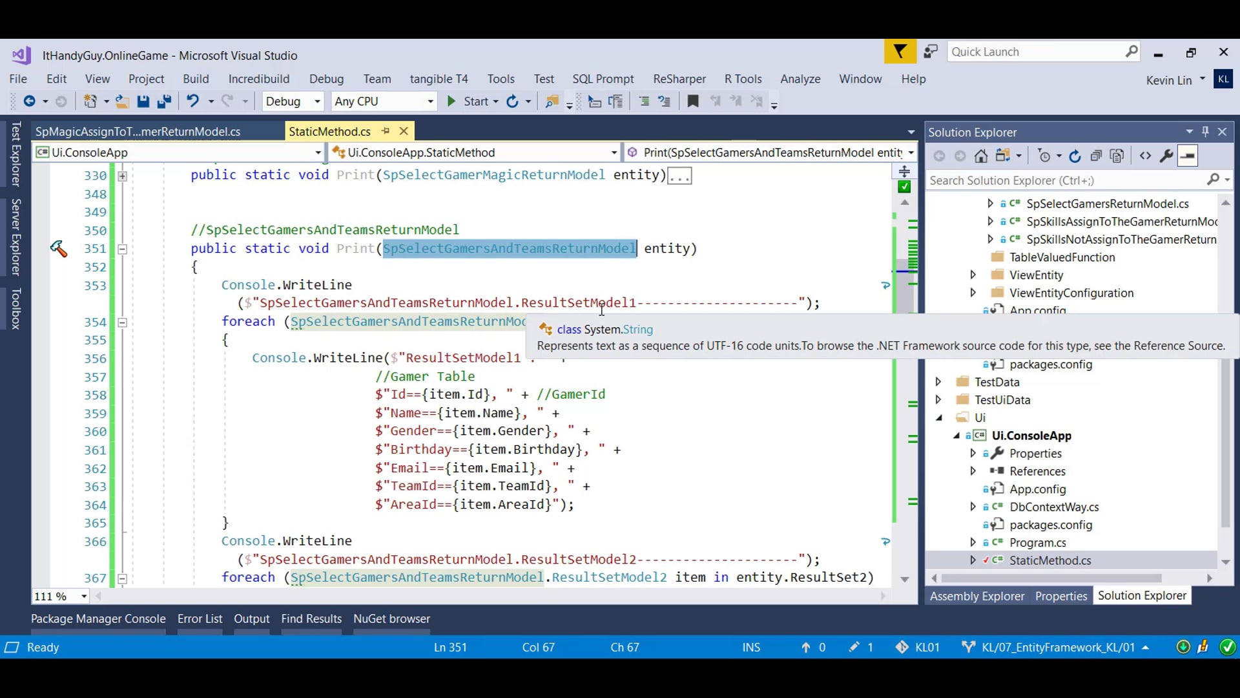Open Properties with the wrench icon

click(x=1166, y=156)
